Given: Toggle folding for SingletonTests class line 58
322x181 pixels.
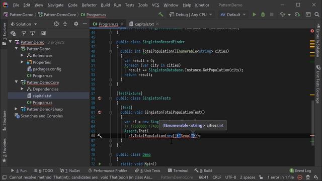Looking at the screenshot, I should [x=111, y=99].
